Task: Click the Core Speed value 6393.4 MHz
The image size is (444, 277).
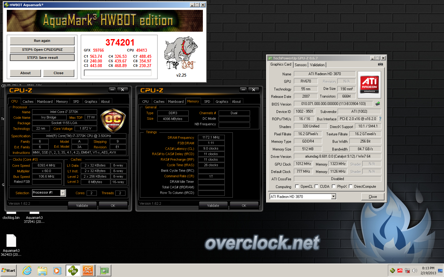Action: (x=47, y=165)
